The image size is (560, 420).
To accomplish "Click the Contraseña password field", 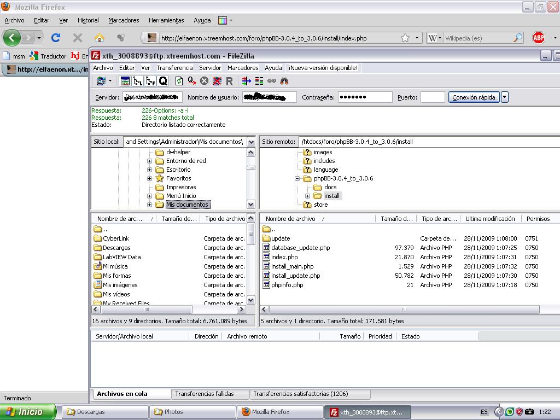I will (365, 97).
